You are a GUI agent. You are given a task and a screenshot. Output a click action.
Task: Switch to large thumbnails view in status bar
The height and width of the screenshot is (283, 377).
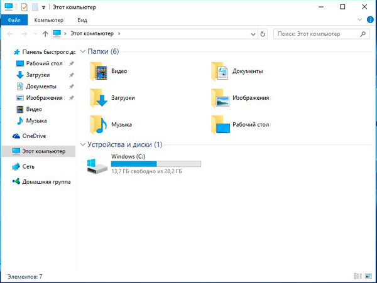(x=368, y=276)
